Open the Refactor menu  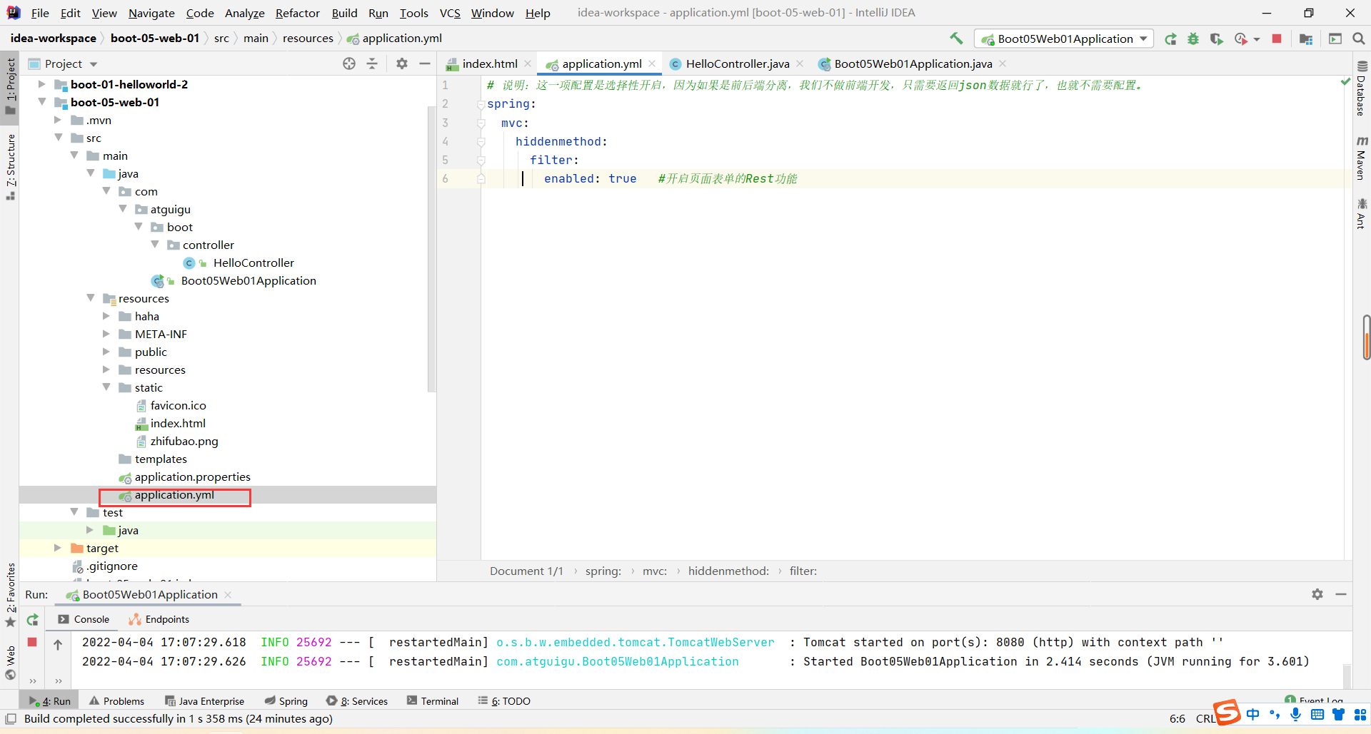click(297, 13)
